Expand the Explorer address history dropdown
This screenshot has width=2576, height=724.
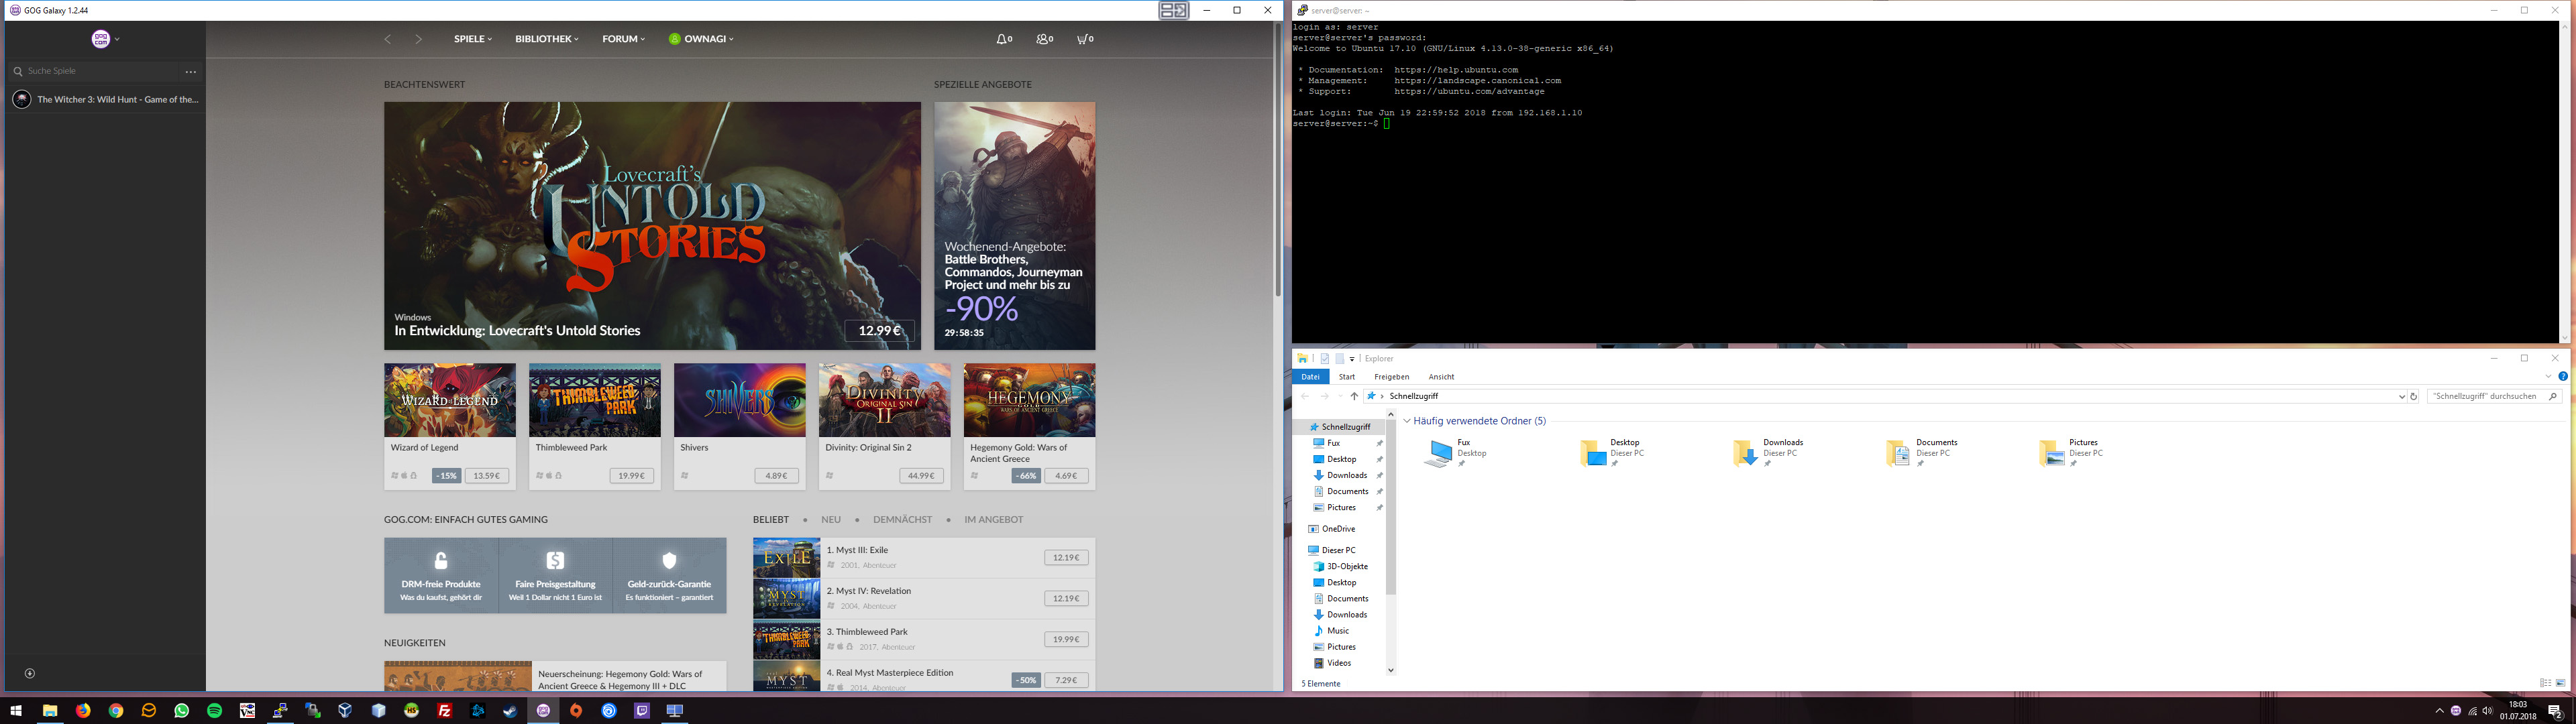[2402, 397]
